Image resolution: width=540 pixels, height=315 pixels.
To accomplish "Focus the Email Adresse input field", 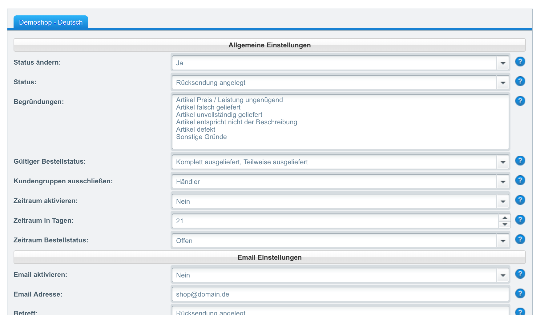I will point(340,294).
